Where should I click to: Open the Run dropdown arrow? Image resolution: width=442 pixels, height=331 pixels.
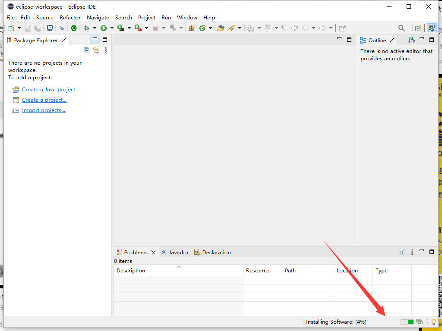coord(112,28)
